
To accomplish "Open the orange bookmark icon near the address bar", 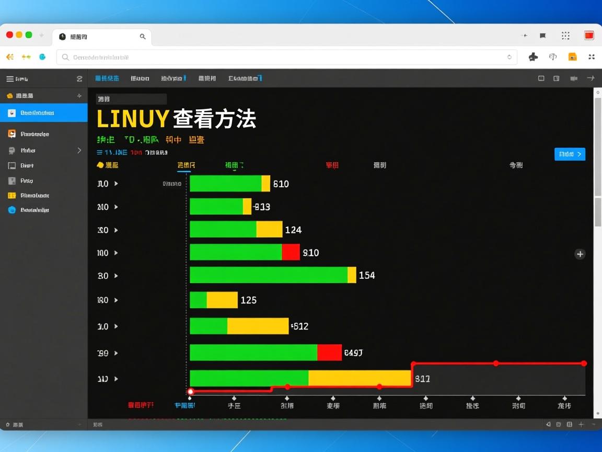I will tap(573, 56).
